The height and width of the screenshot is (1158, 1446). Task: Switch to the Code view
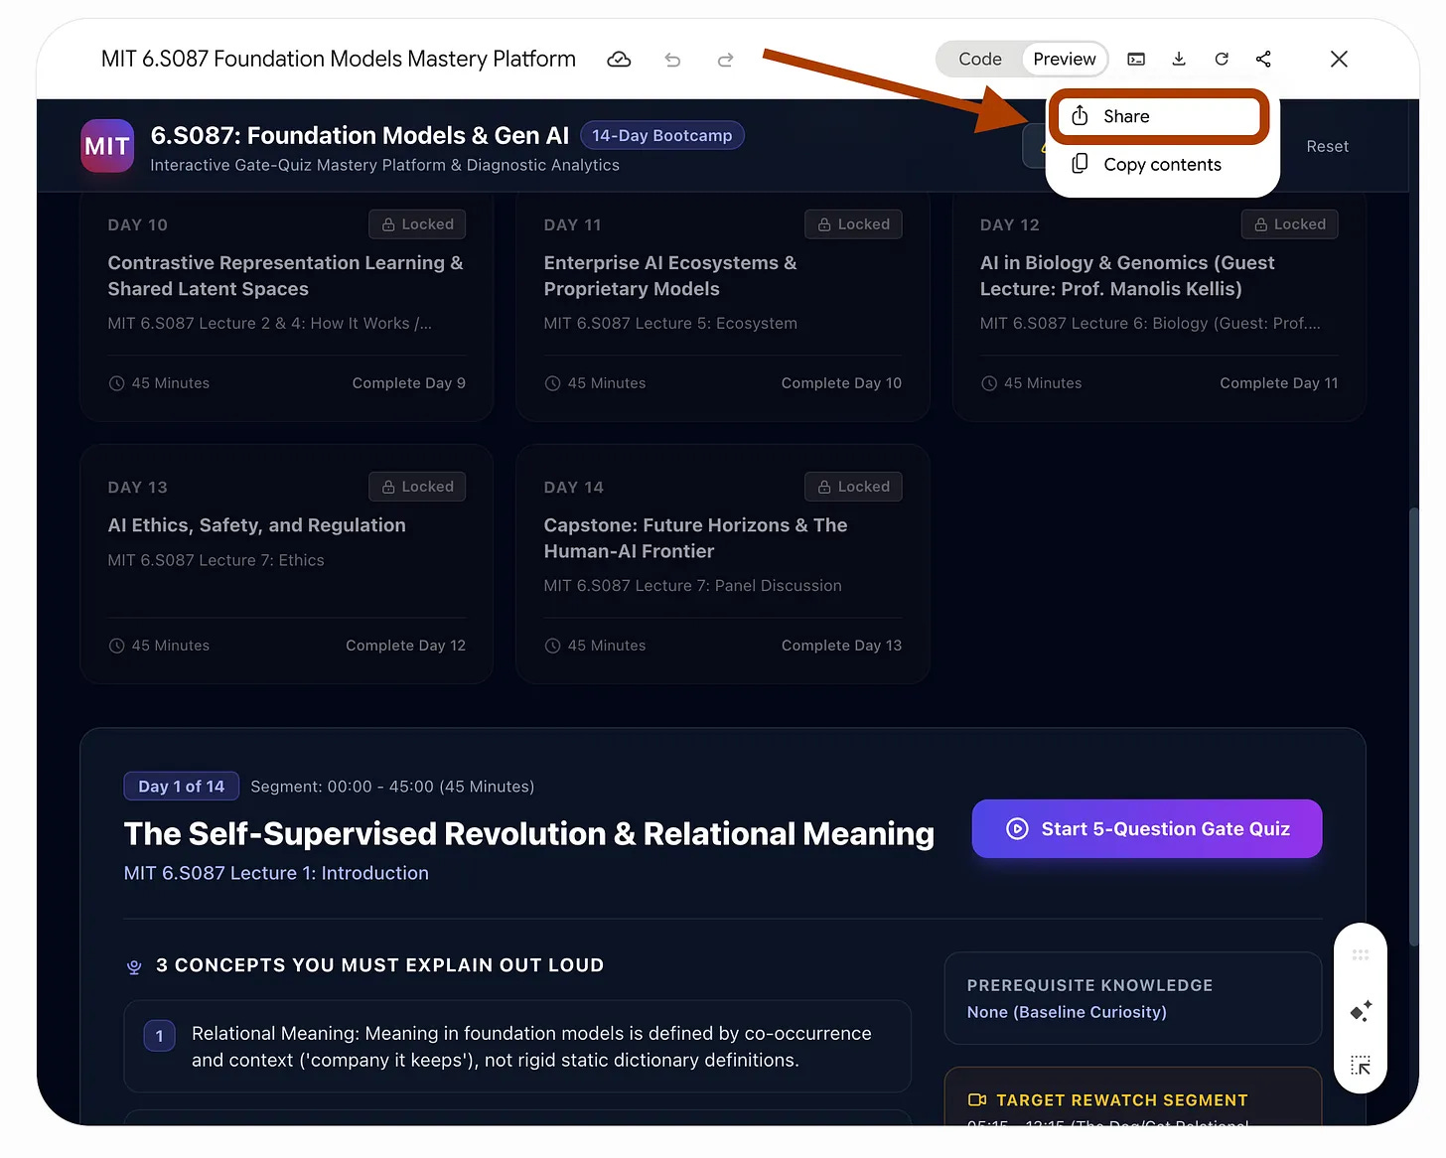tap(980, 60)
